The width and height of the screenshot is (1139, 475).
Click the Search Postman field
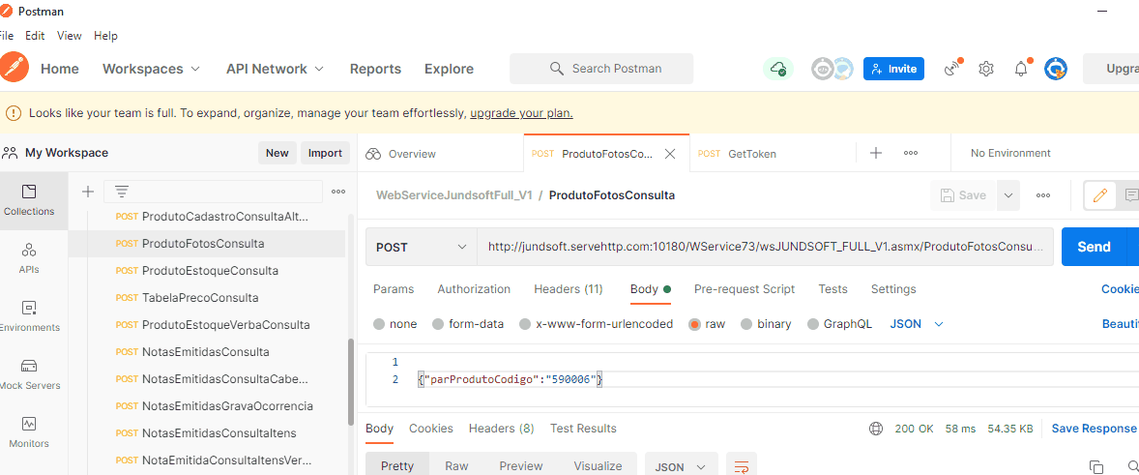coord(601,69)
